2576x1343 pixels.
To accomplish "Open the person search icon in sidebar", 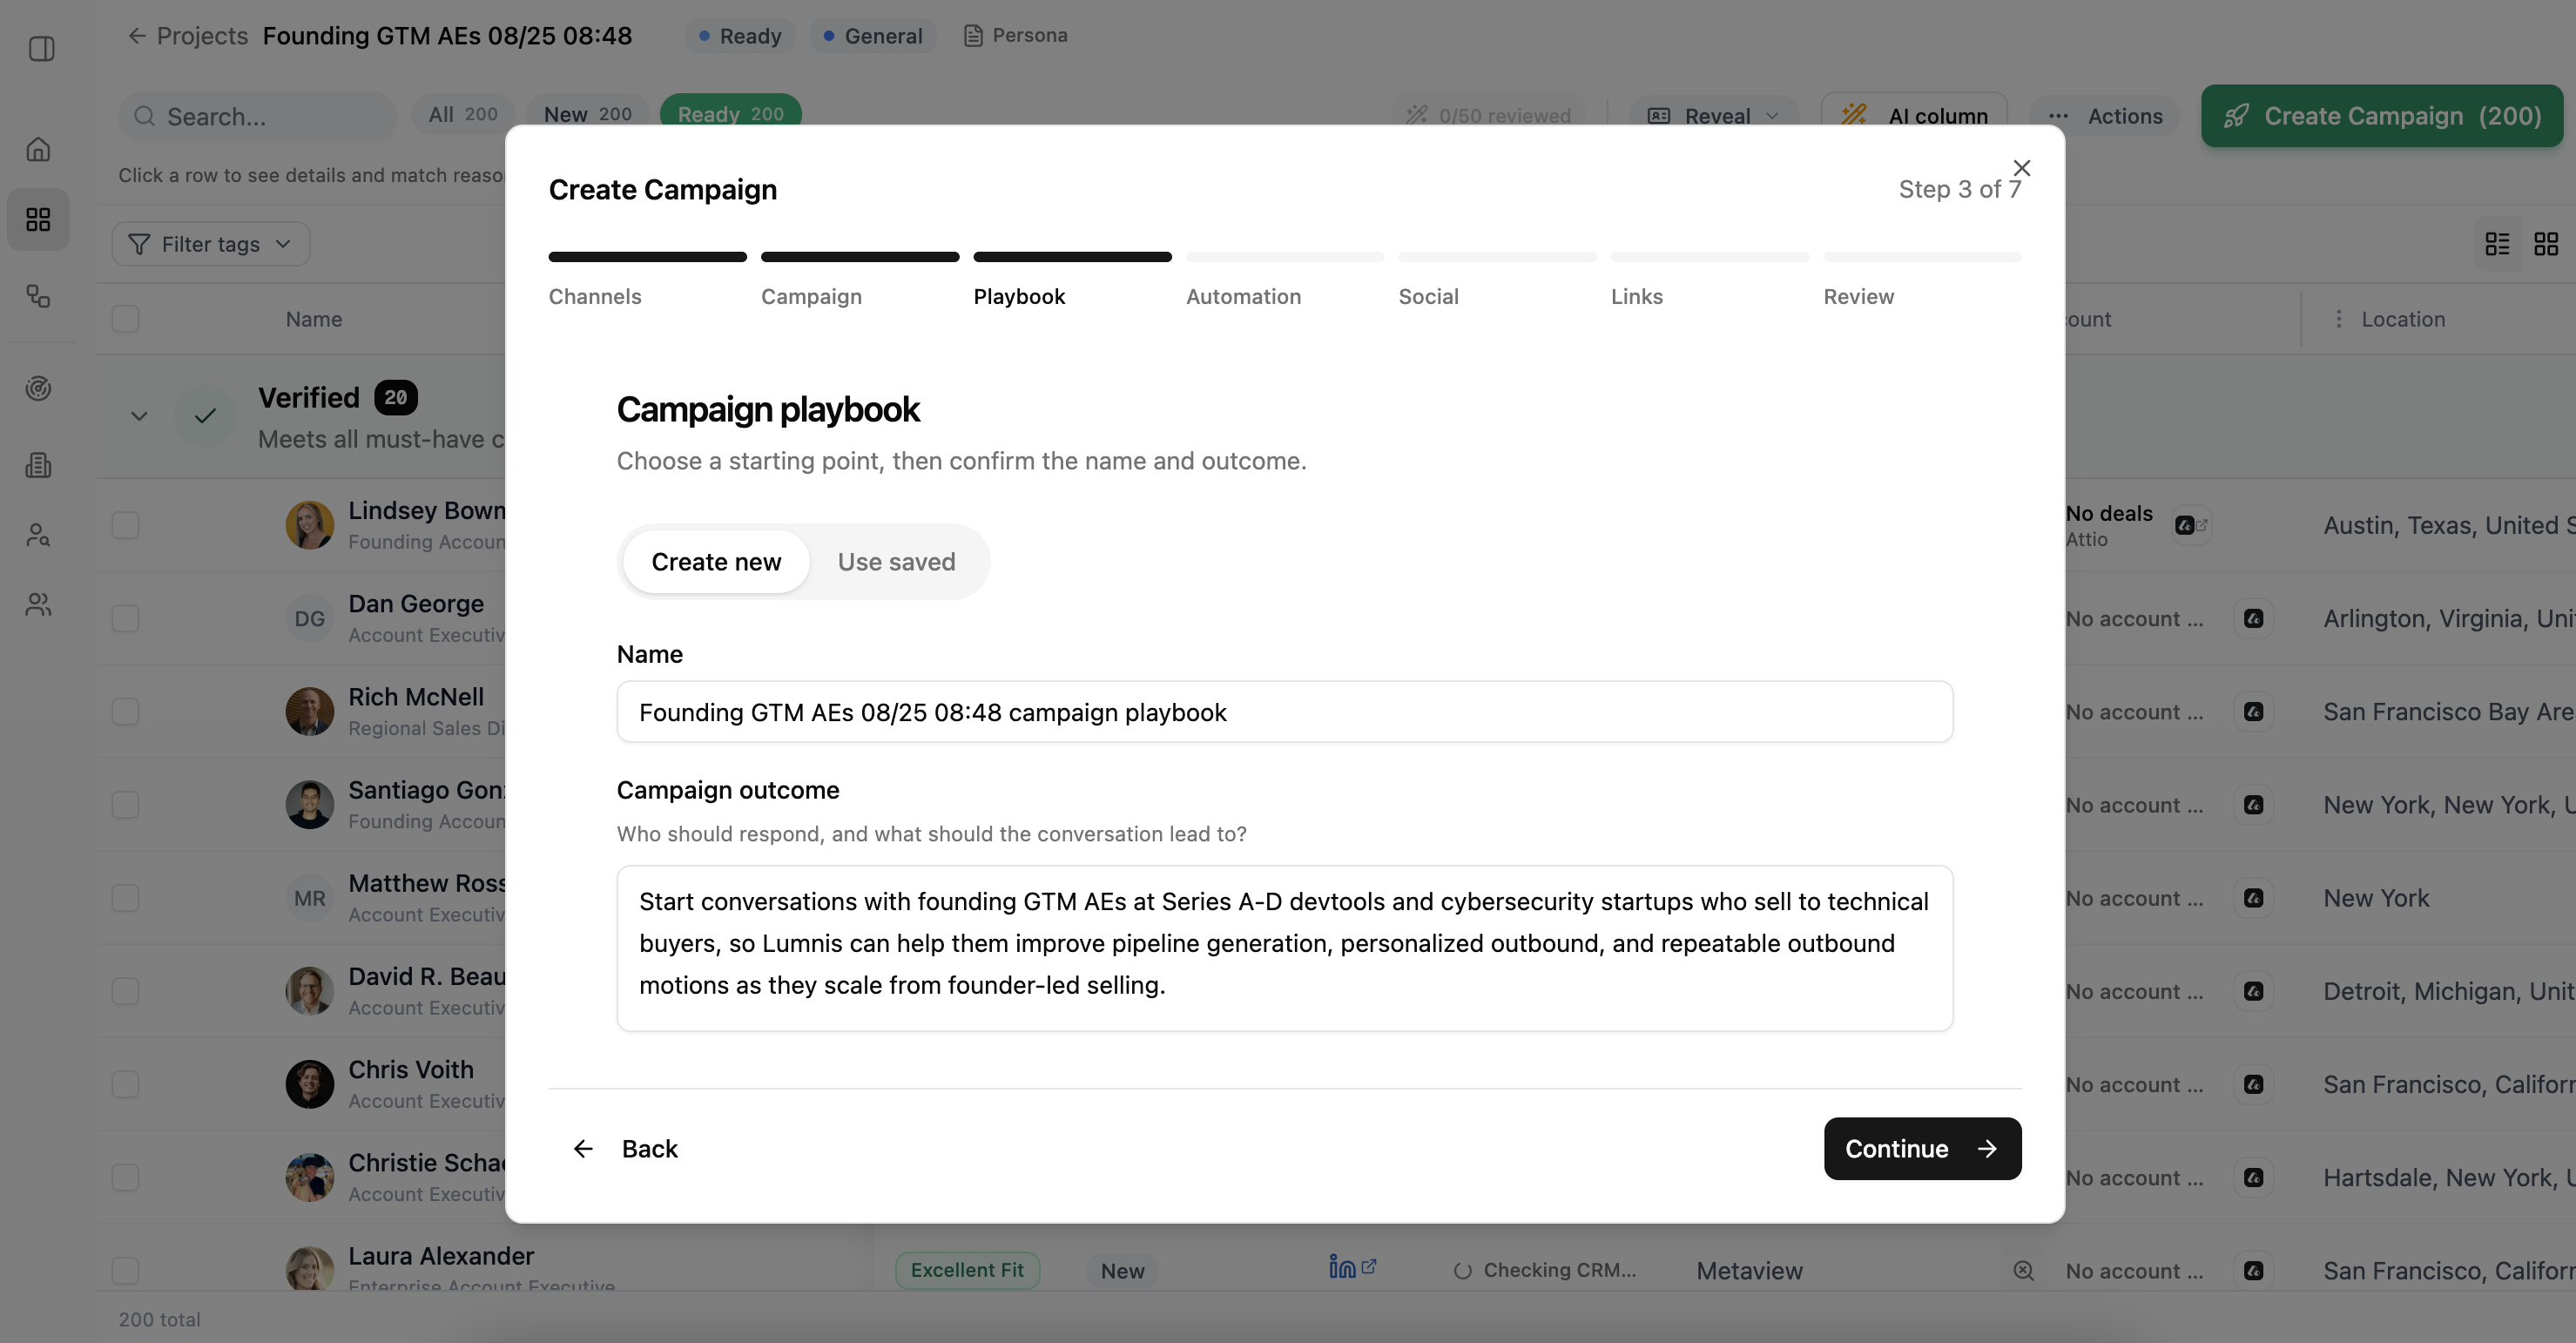I will (38, 535).
